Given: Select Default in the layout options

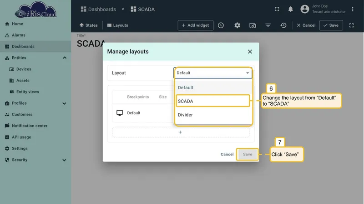Looking at the screenshot, I should point(213,87).
